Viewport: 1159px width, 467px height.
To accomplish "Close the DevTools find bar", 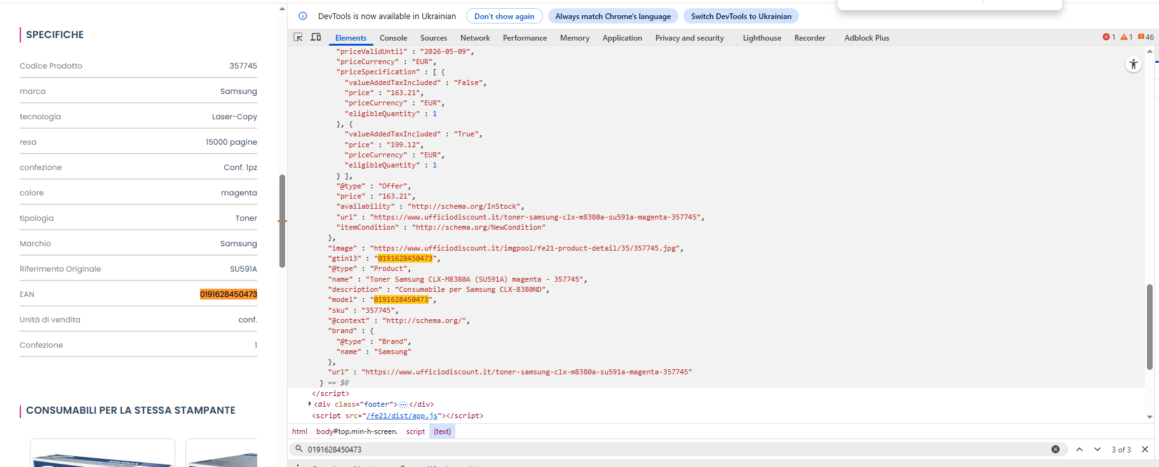I will [1145, 449].
